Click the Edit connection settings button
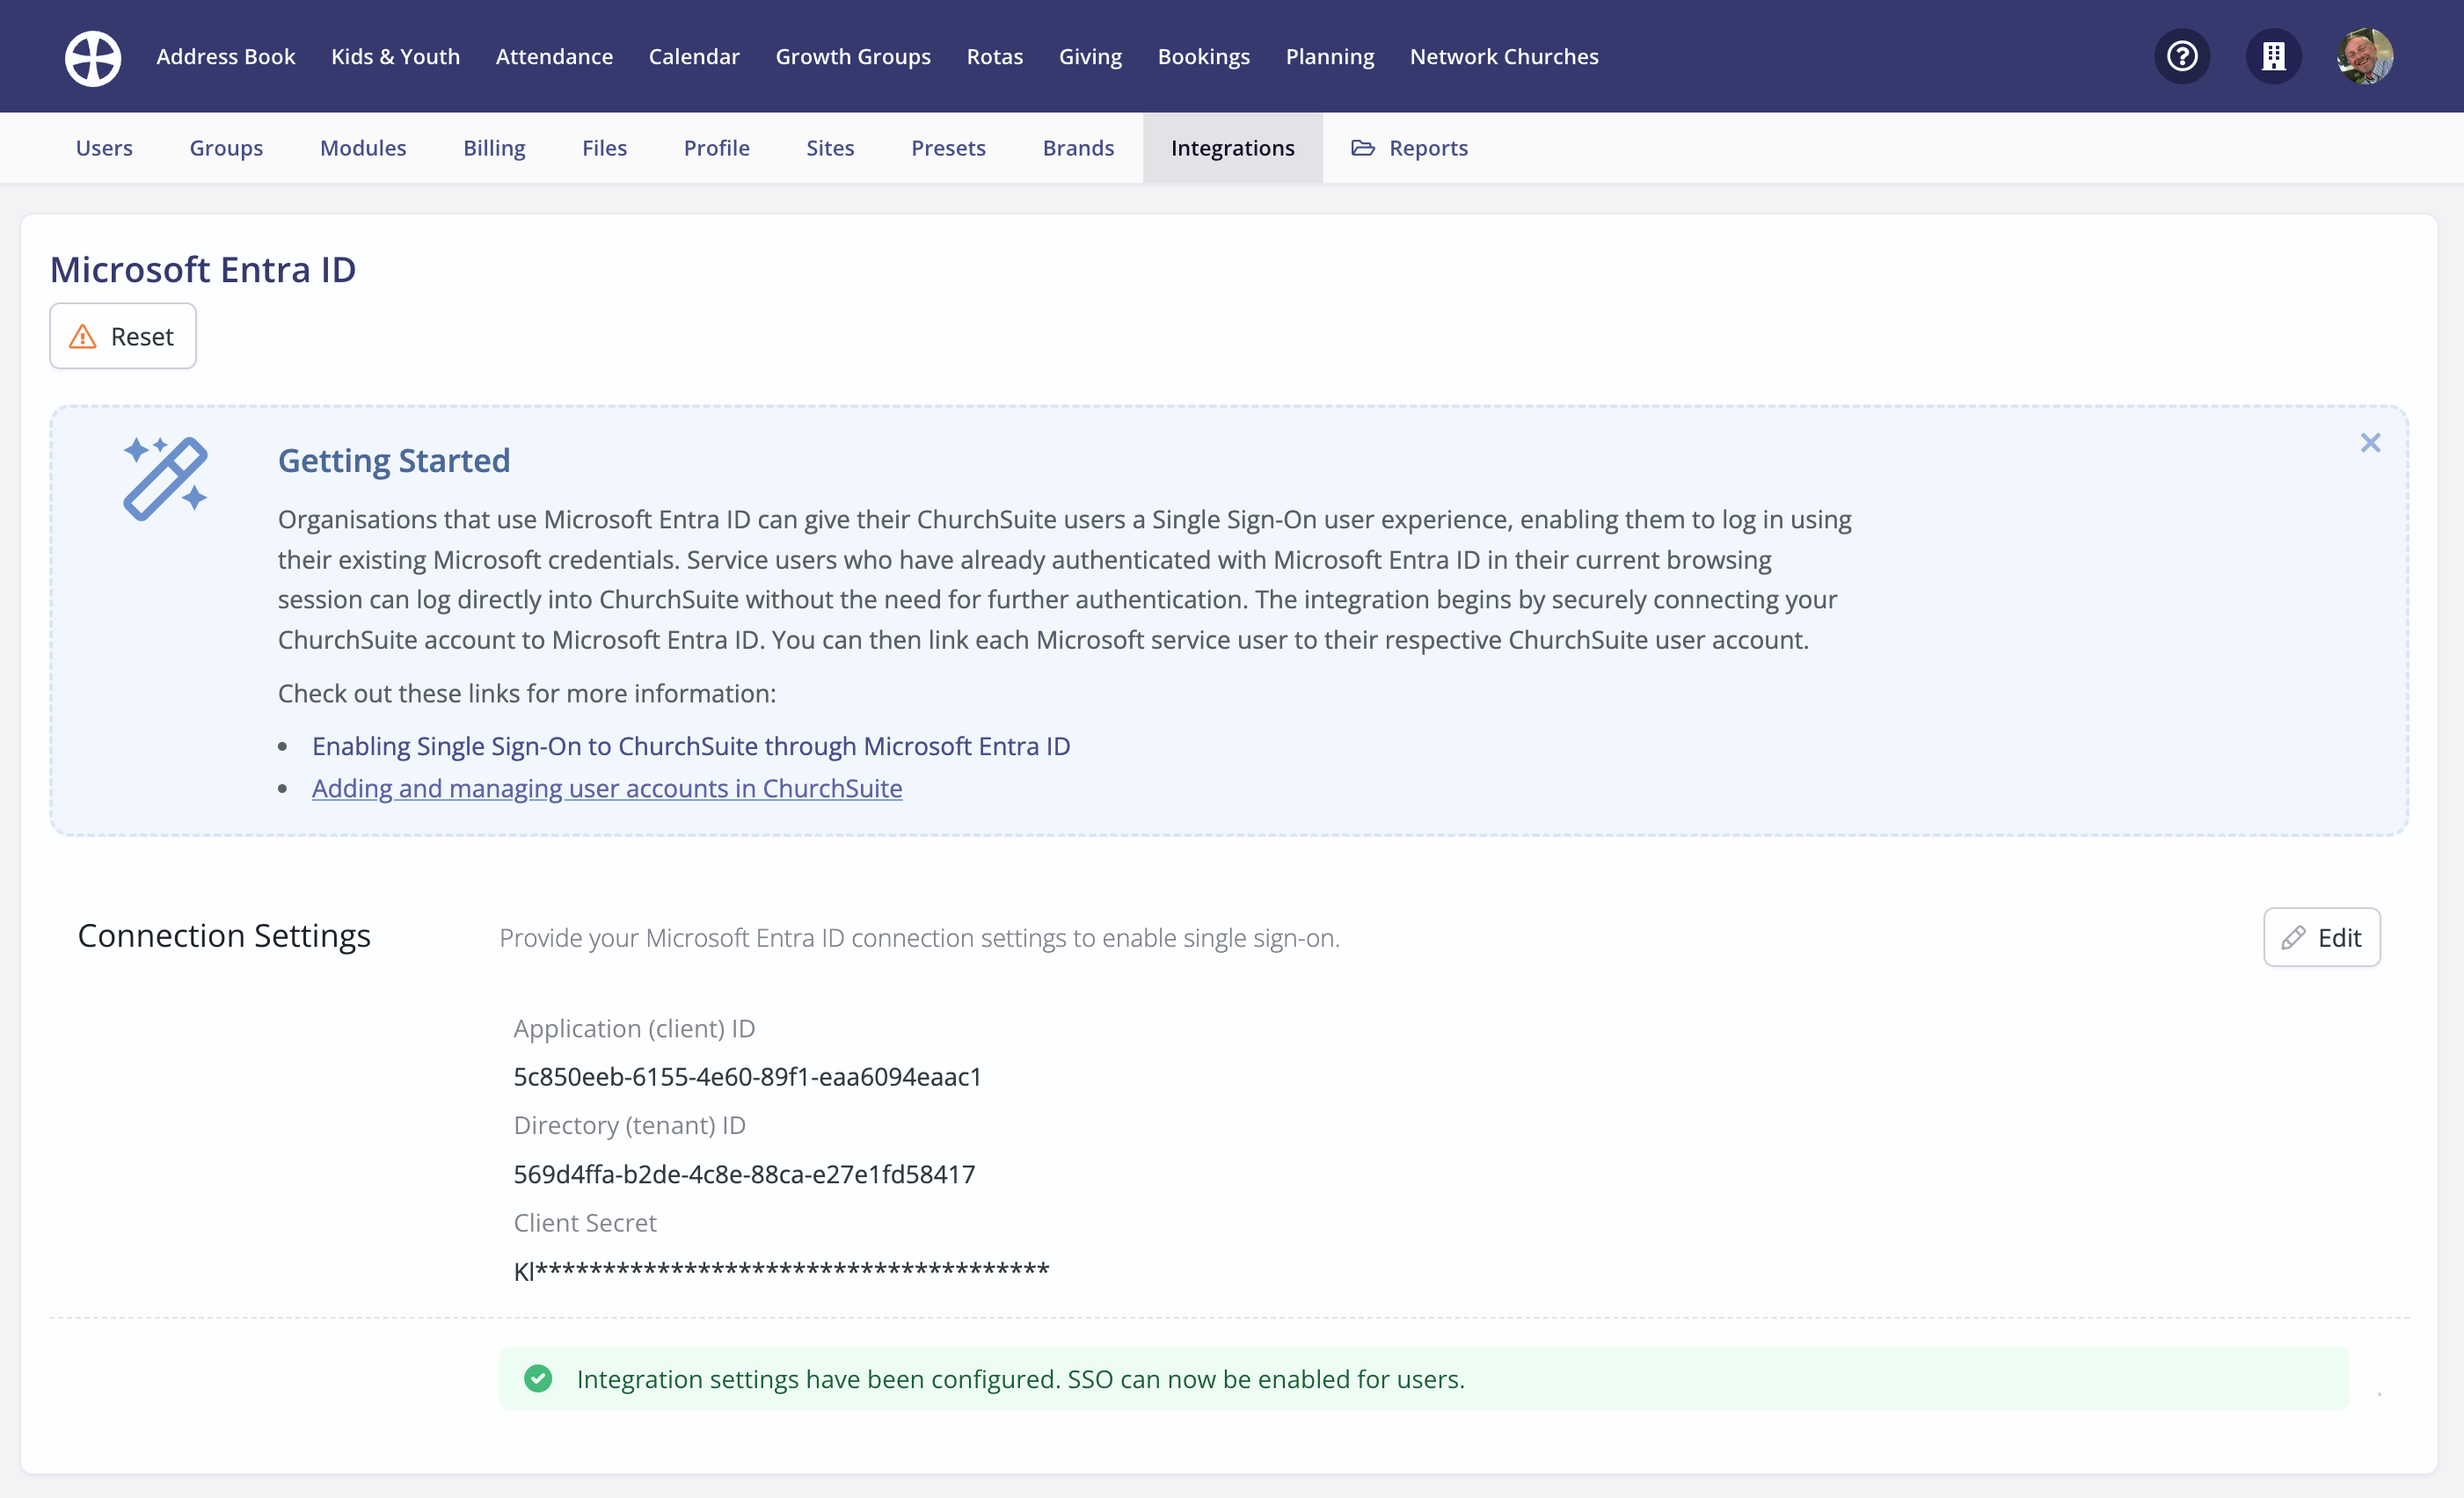 tap(2321, 937)
